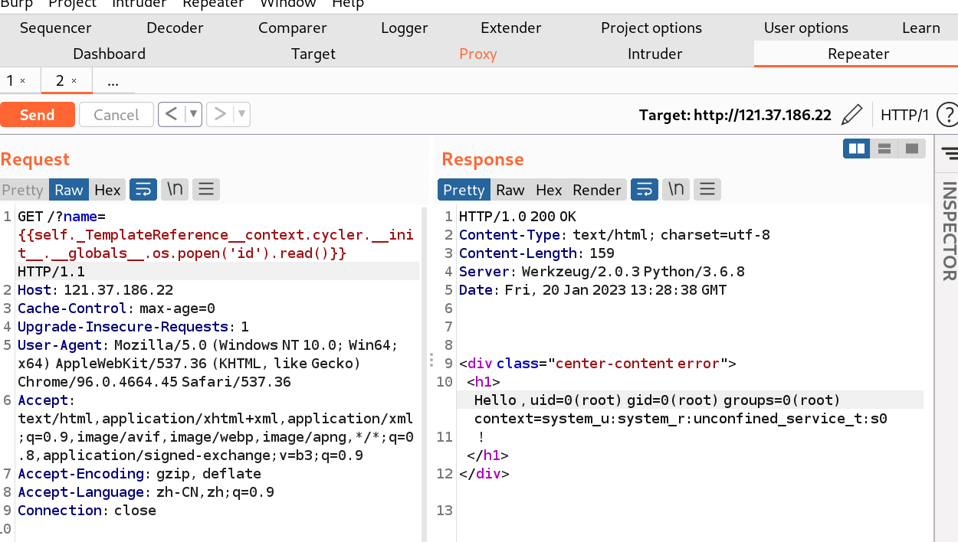Open the Comparer tab
The image size is (958, 542).
(293, 28)
